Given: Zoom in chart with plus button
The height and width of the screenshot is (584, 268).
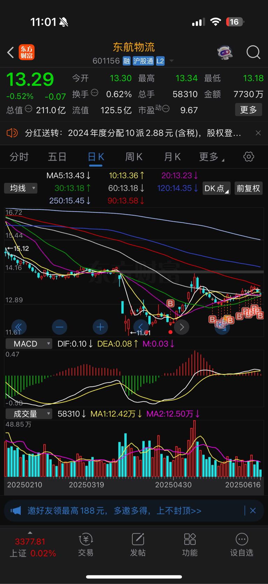Looking at the screenshot, I should (x=100, y=327).
